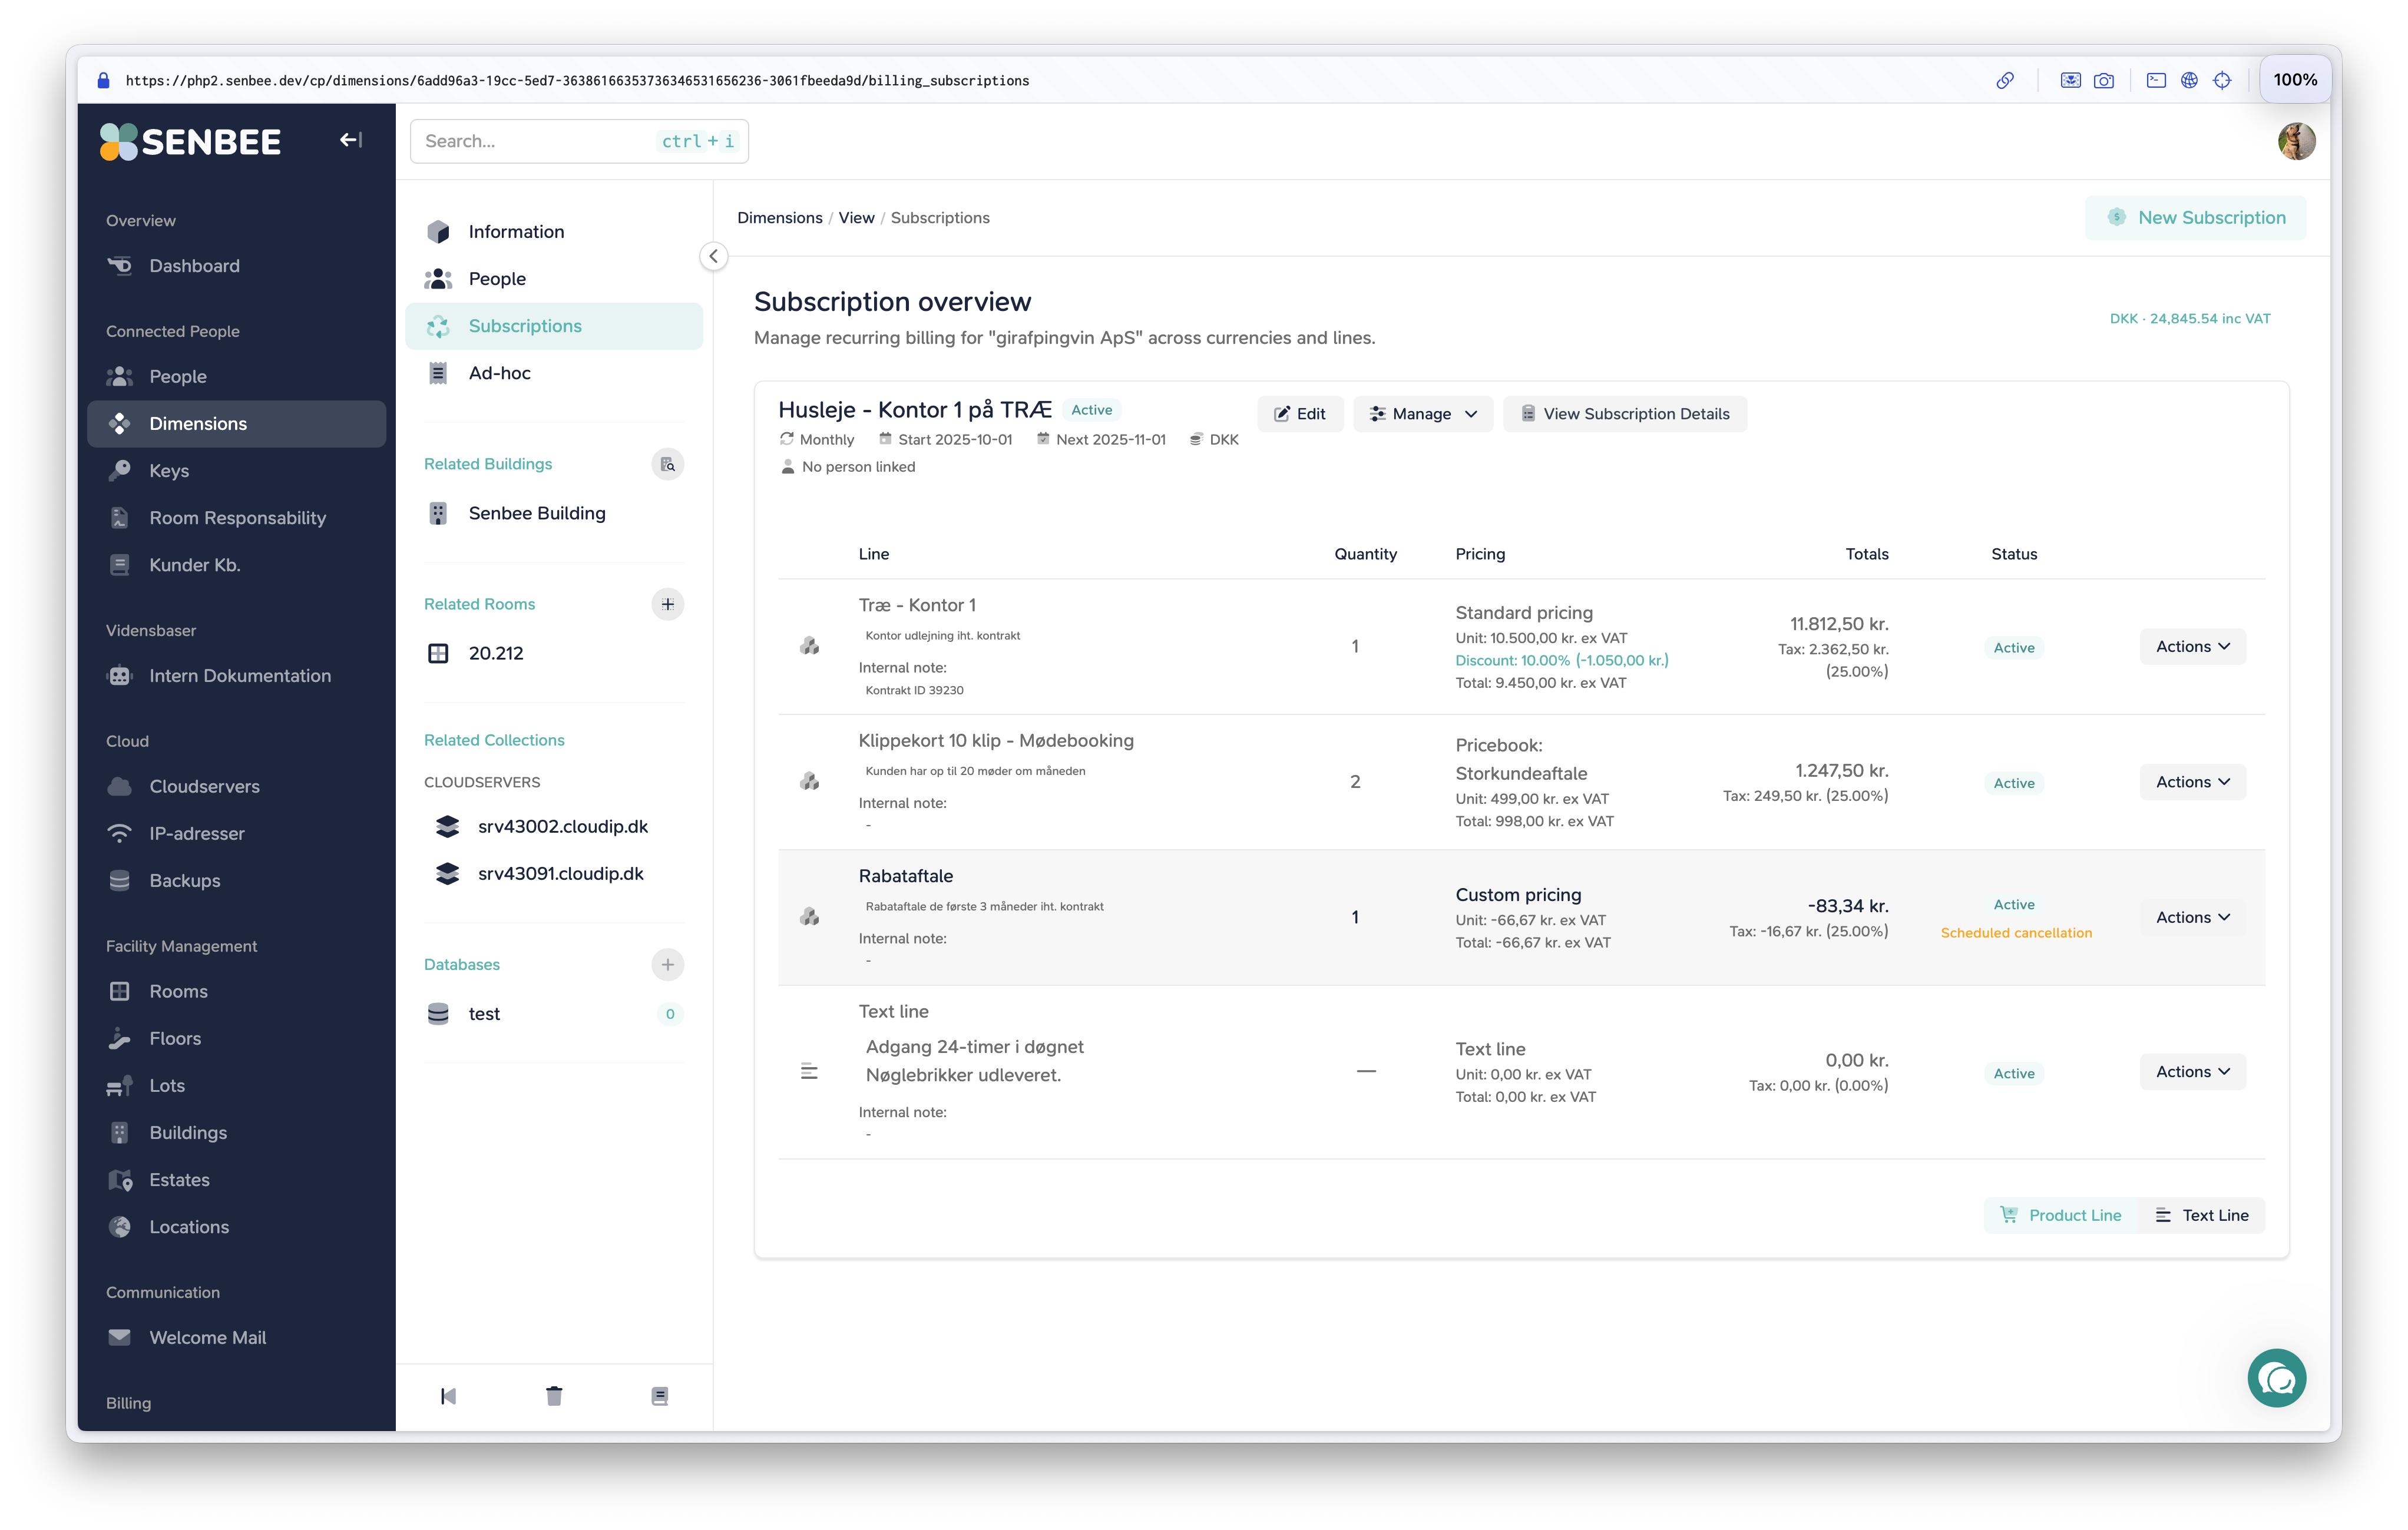The height and width of the screenshot is (1530, 2408).
Task: Open the chat support bubble
Action: pos(2276,1378)
